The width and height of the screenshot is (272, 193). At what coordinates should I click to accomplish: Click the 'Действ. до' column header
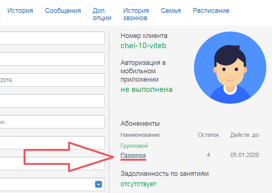click(x=244, y=135)
